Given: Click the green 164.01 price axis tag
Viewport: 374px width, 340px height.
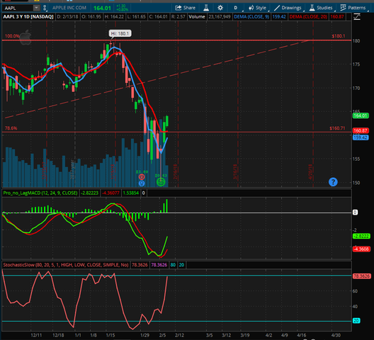Looking at the screenshot, I should [x=361, y=115].
